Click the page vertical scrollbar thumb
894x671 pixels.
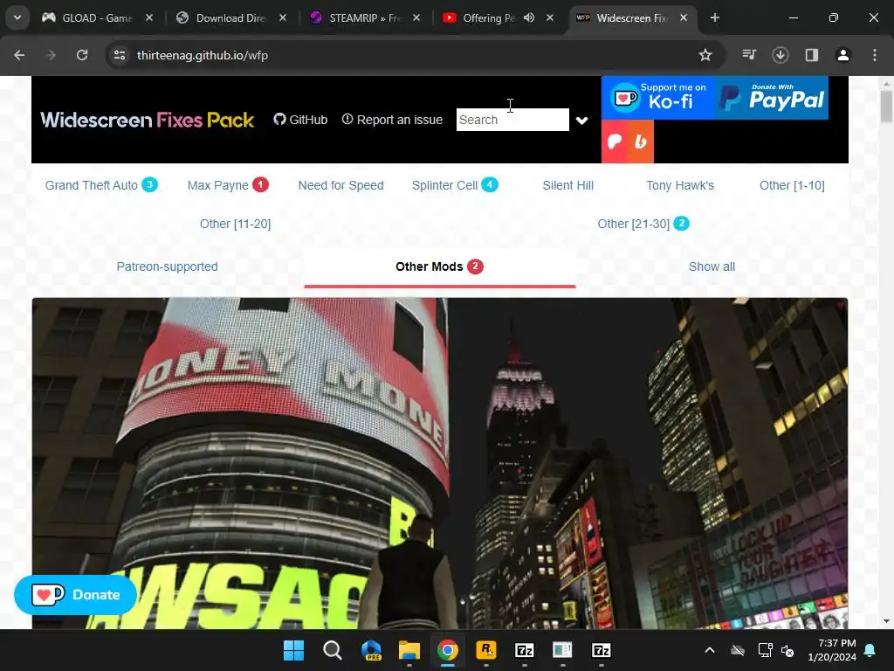point(886,106)
